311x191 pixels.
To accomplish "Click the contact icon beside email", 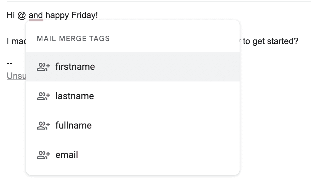I will (43, 155).
